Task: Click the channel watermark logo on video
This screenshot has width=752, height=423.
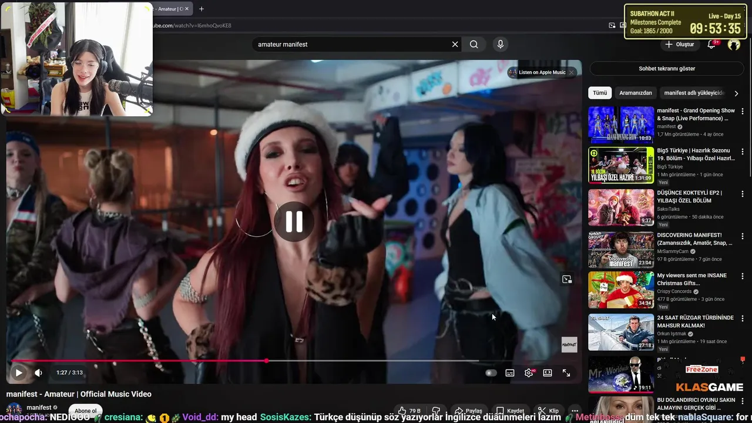Action: point(569,344)
